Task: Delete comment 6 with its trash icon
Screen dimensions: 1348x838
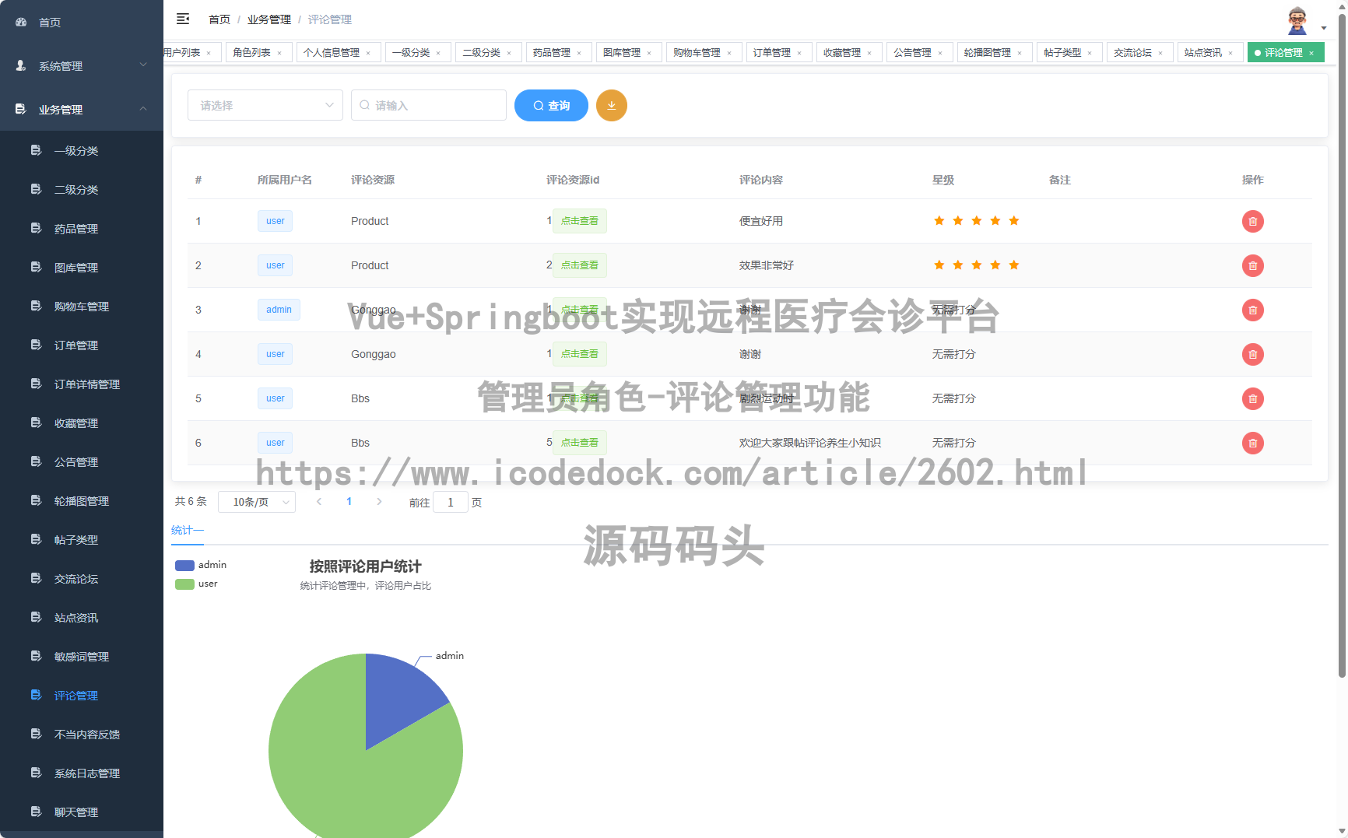Action: pos(1253,443)
